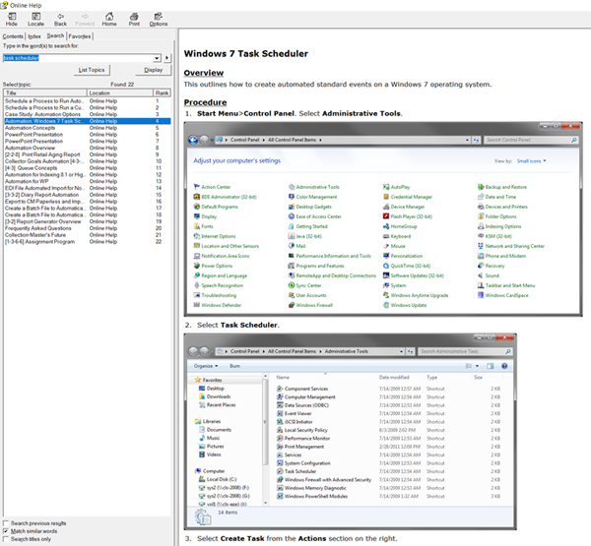591x546 pixels.
Task: Click the Print toolbar icon
Action: click(x=134, y=20)
